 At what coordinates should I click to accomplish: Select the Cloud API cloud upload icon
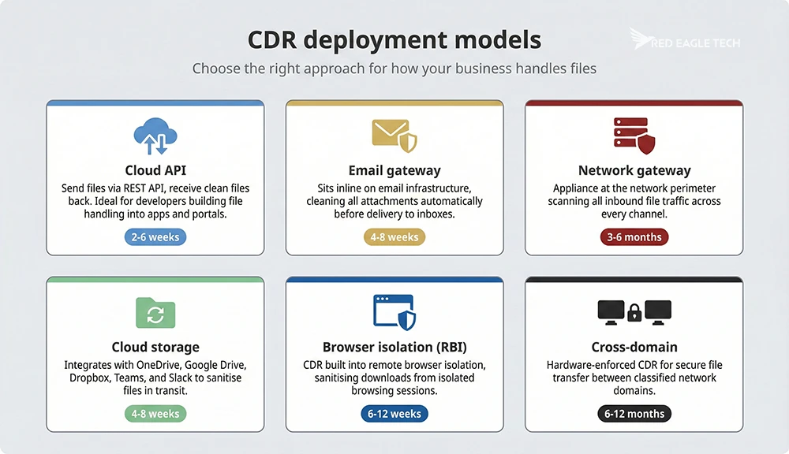tap(155, 136)
